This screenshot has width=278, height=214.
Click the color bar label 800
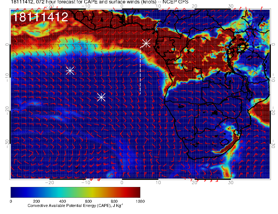(114, 201)
